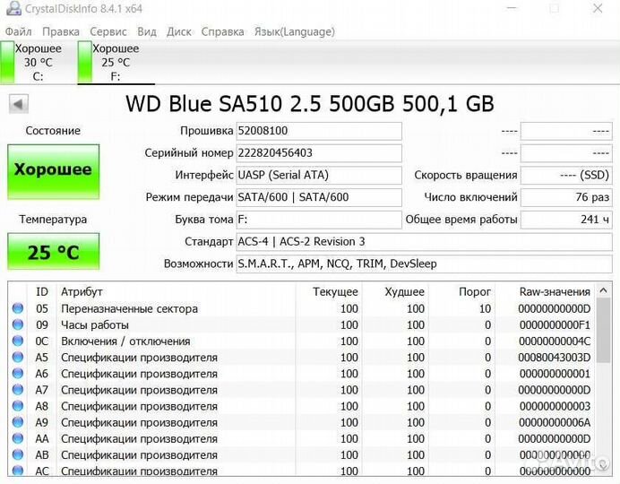Screen dimensions: 620x484
Task: Click the total hours field 241 ч
Action: (x=566, y=220)
